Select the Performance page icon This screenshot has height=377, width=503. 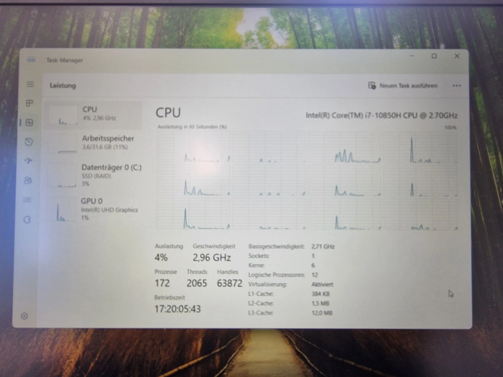click(x=29, y=123)
